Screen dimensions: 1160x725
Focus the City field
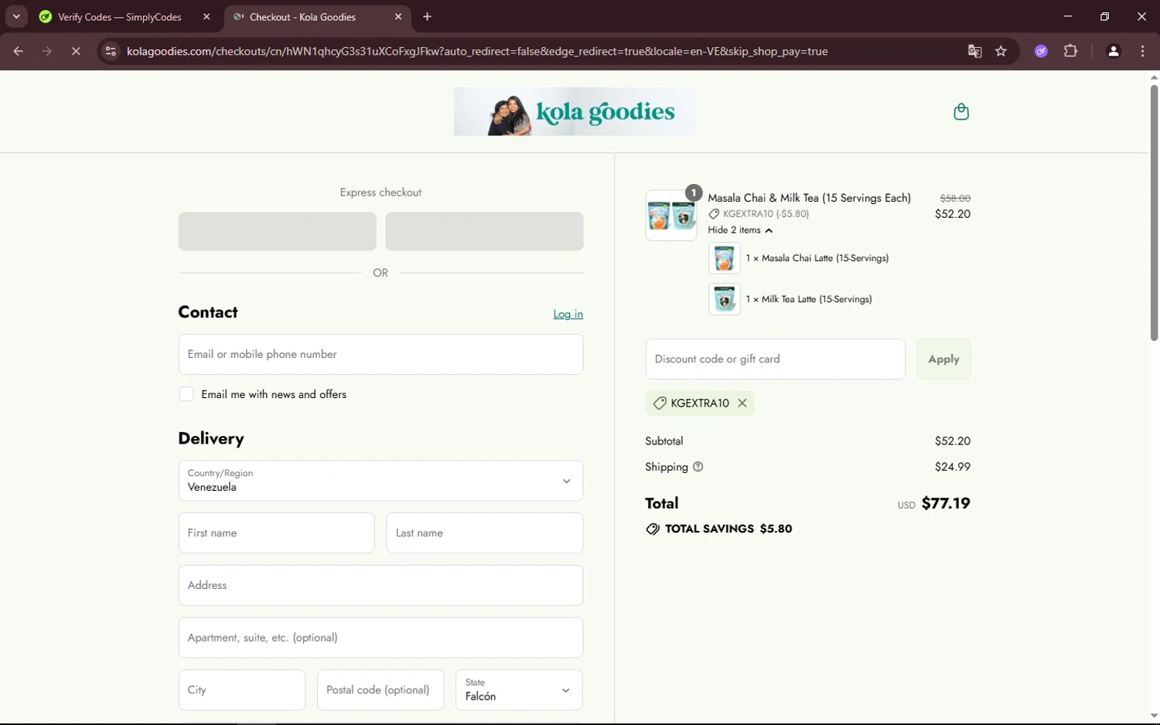[241, 689]
